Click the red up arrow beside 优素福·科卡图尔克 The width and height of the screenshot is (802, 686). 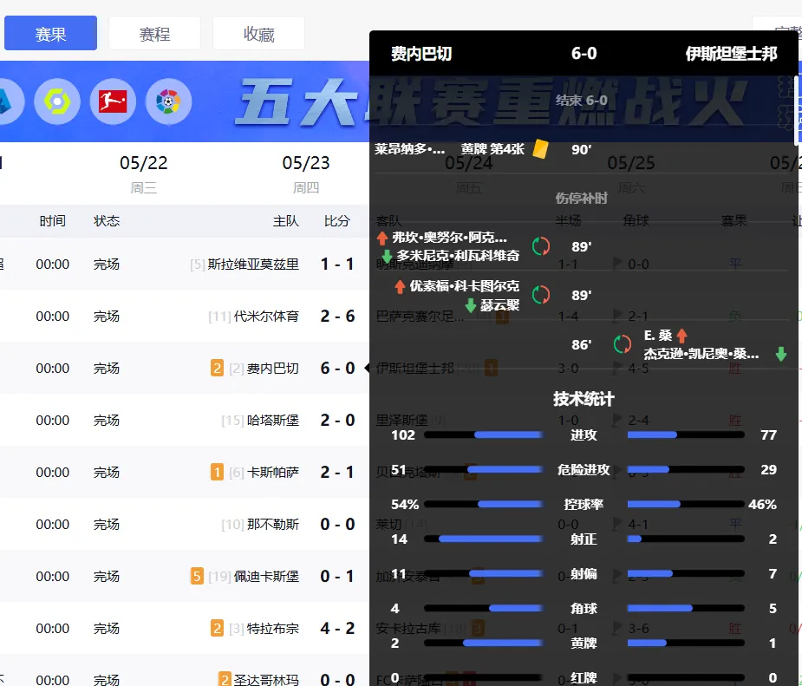(x=400, y=286)
